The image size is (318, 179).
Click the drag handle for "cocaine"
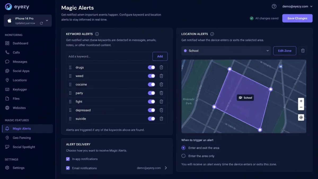pos(70,84)
